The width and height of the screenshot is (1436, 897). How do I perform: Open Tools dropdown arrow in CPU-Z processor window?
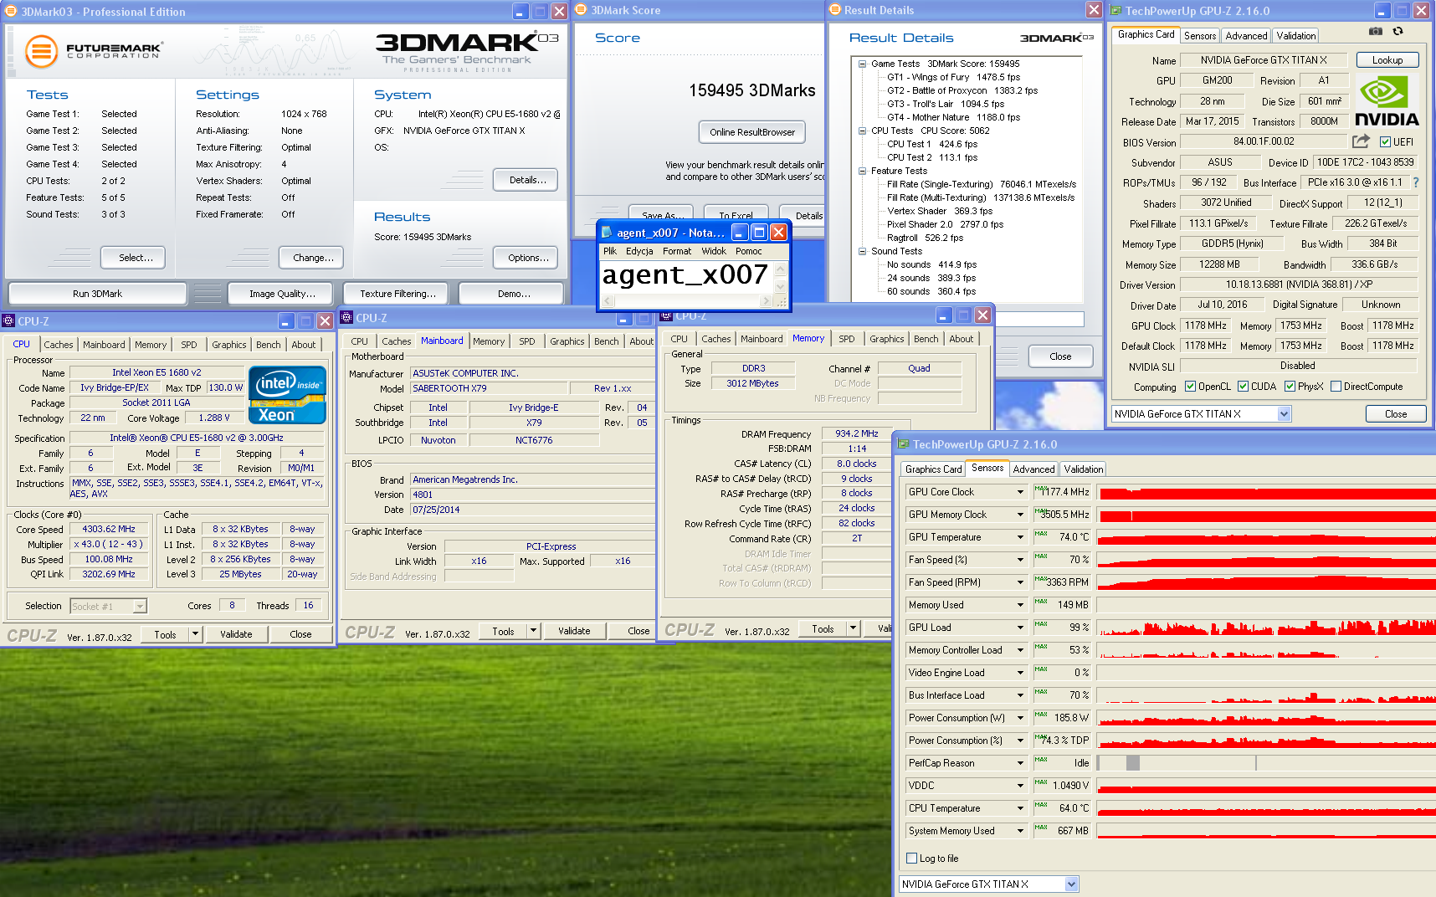[195, 634]
